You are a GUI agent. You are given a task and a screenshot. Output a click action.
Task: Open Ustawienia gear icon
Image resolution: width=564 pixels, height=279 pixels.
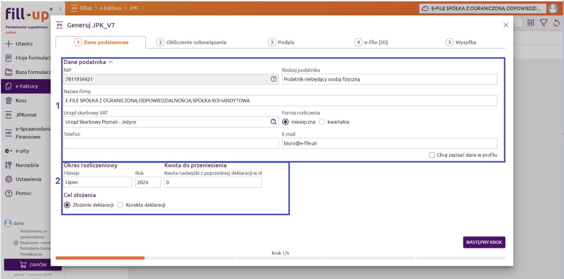8,179
